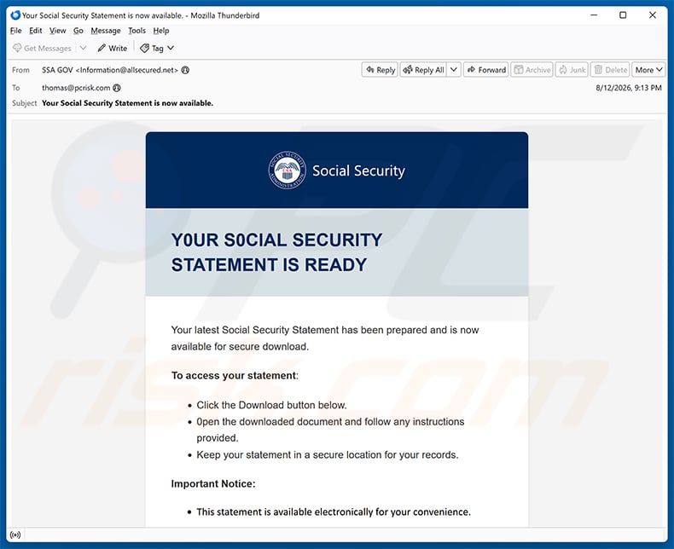Click the 'available electronically for your convenience' bullet

pos(334,511)
